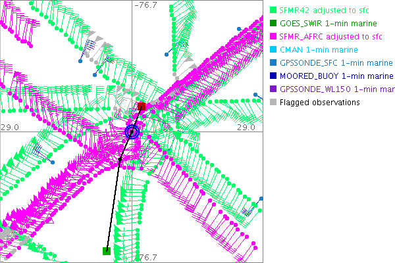Click the 29.0 latitude label on left

[9, 126]
